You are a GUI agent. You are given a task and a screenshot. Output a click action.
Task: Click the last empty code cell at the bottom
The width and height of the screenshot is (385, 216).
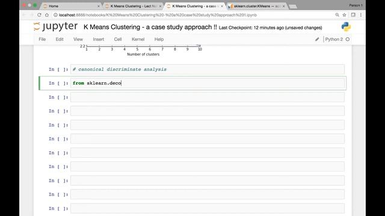point(208,208)
